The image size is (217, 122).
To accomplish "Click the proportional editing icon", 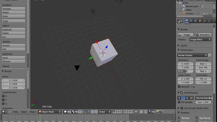I will (x=141, y=112).
